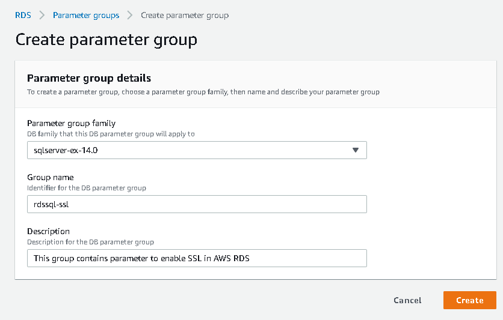503x320 pixels.
Task: Click the RDS breadcrumb link
Action: (23, 15)
